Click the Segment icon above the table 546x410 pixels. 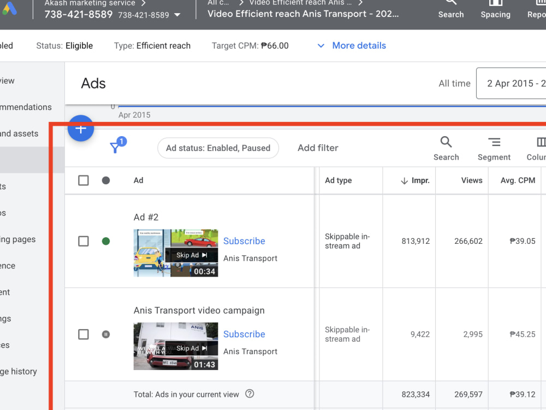(x=494, y=148)
